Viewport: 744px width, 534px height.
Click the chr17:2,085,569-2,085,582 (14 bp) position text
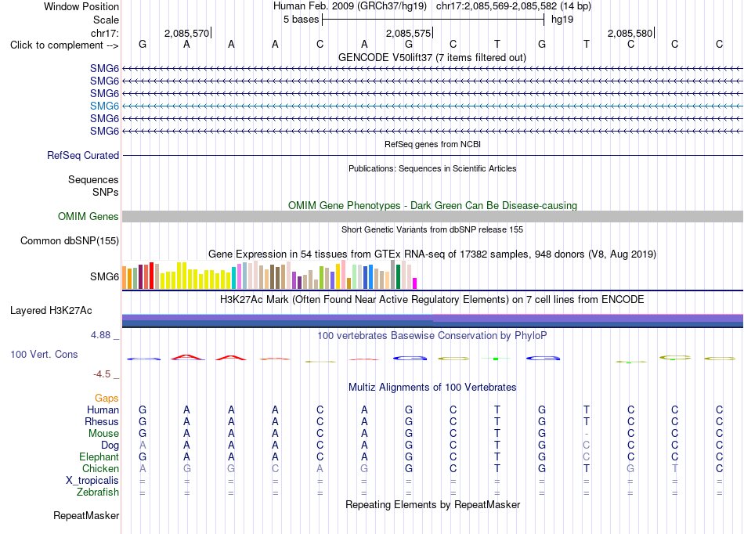point(514,6)
